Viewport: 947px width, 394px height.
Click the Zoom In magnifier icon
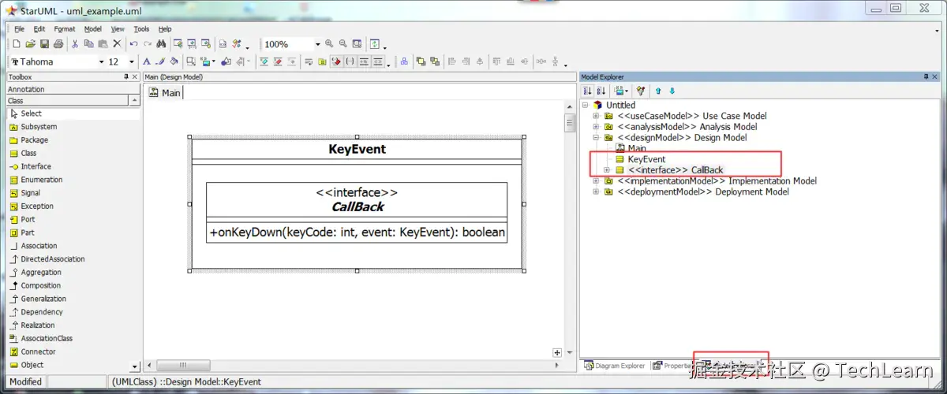pyautogui.click(x=329, y=44)
